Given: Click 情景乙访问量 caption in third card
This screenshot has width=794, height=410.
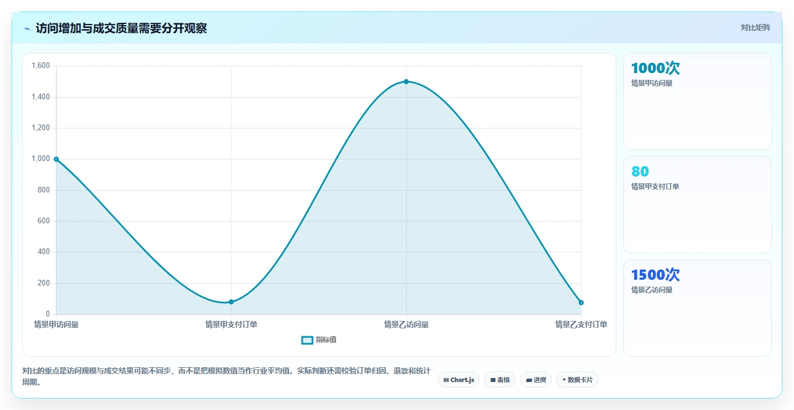Looking at the screenshot, I should pos(652,290).
